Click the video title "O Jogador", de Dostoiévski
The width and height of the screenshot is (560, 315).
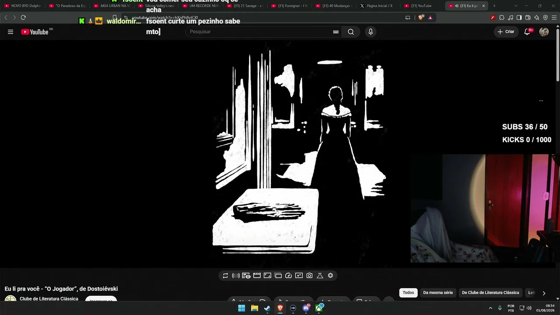click(x=61, y=289)
